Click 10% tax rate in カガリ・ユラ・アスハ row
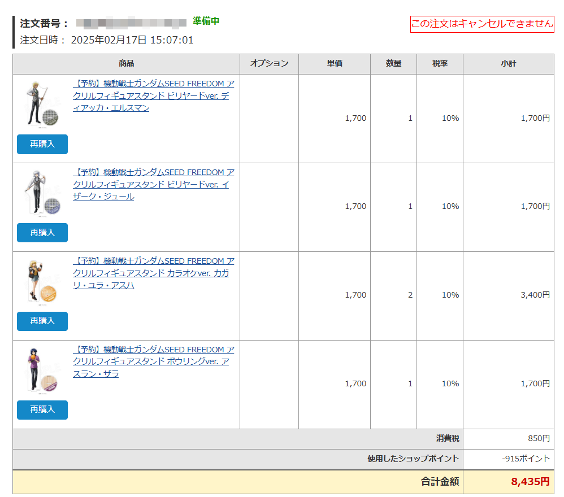Screen dimensions: 564x497 [450, 295]
